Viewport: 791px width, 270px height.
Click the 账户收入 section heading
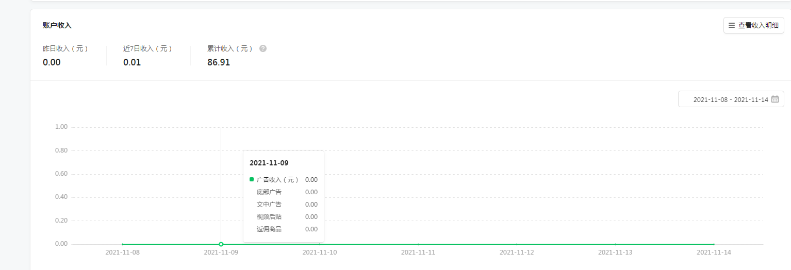(x=57, y=25)
